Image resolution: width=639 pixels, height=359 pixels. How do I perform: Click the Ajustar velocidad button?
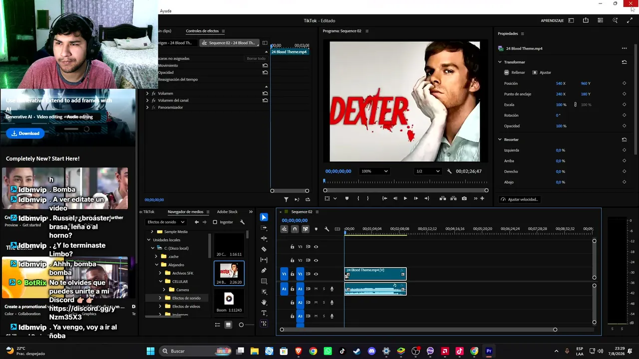point(519,199)
